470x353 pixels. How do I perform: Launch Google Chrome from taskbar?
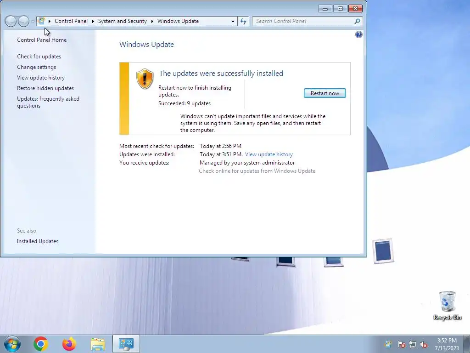(41, 344)
